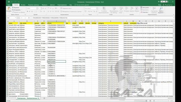Click Перенести текст (Wrap Text) command

tap(66, 8)
